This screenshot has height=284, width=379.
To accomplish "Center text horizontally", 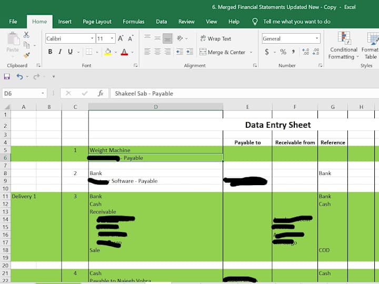I will tap(157, 52).
